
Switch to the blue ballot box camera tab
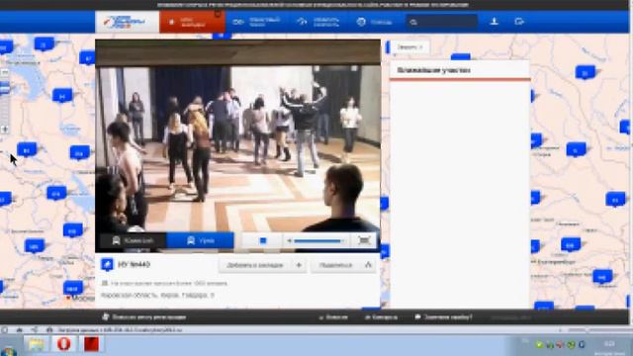[200, 240]
